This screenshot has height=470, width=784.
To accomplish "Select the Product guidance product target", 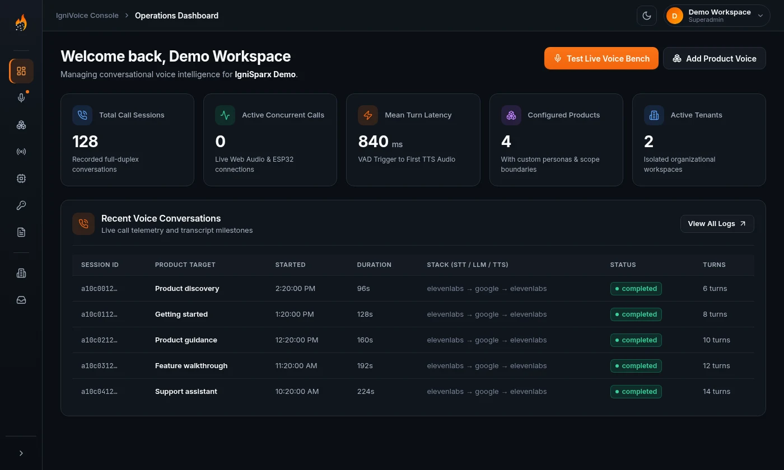I will click(186, 340).
